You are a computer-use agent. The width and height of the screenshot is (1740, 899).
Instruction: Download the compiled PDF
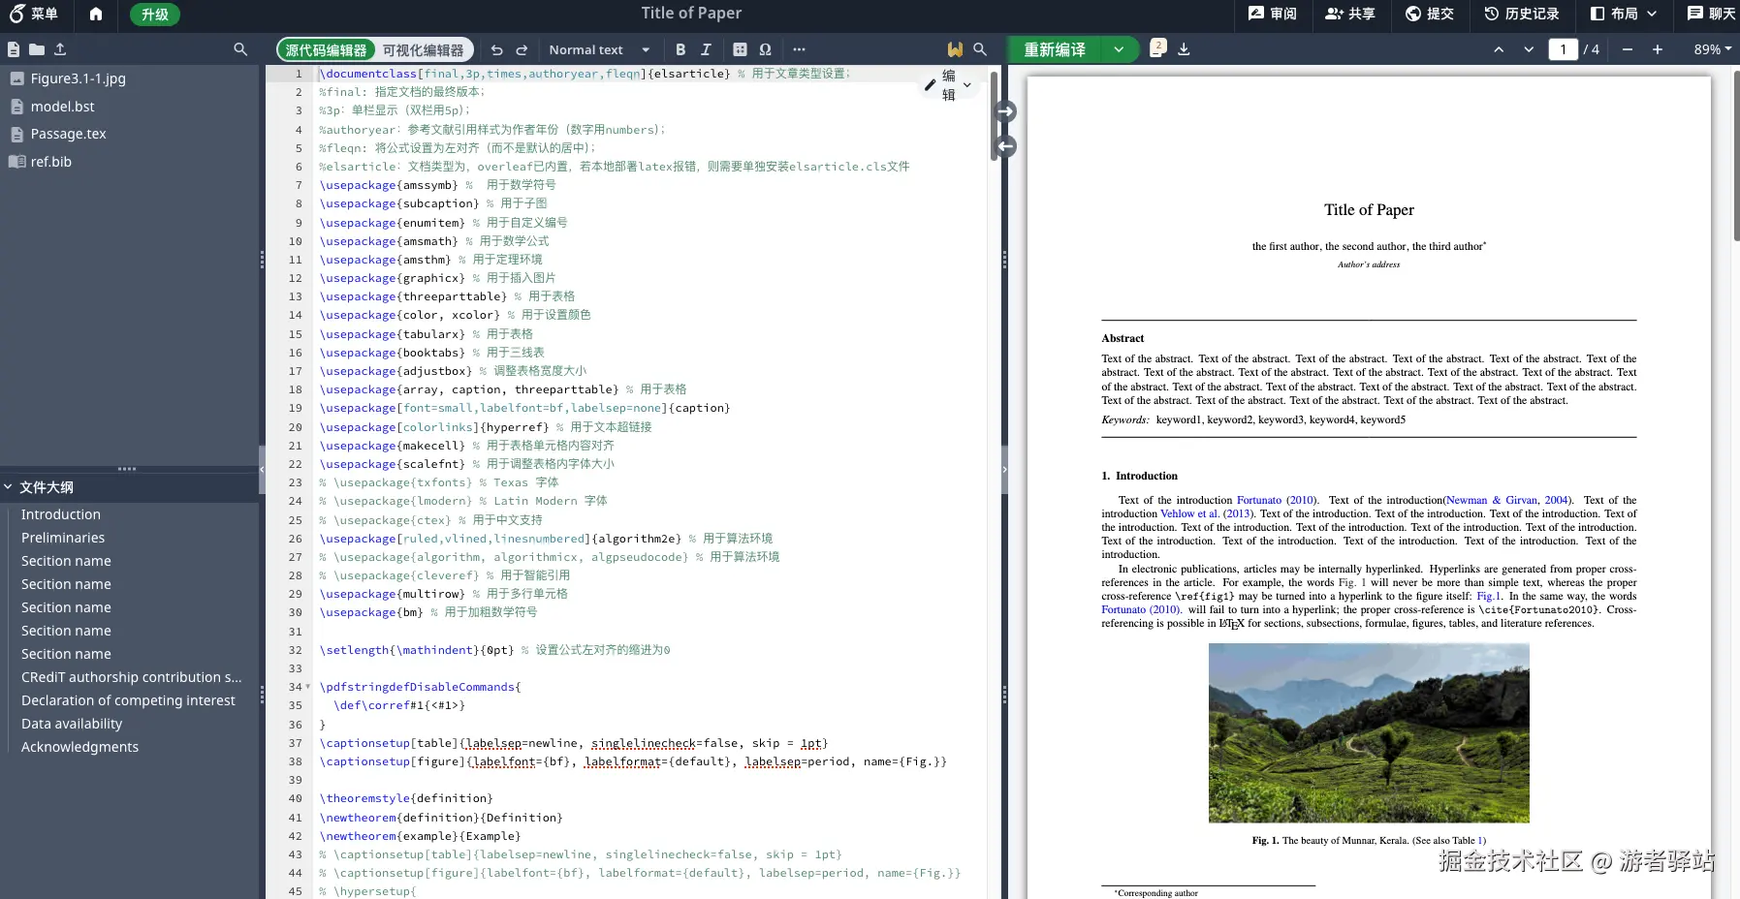1184,49
